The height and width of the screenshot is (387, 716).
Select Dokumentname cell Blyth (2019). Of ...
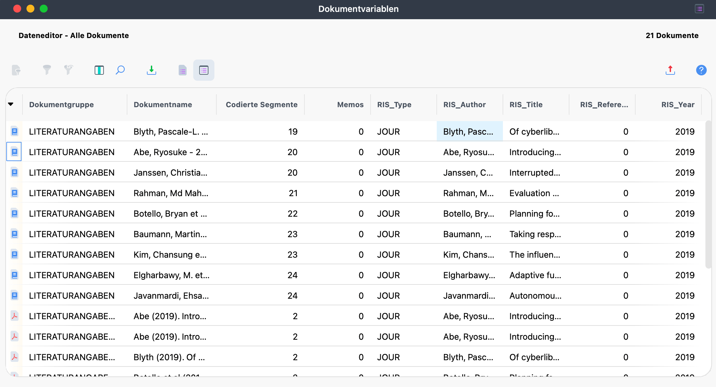tap(172, 357)
